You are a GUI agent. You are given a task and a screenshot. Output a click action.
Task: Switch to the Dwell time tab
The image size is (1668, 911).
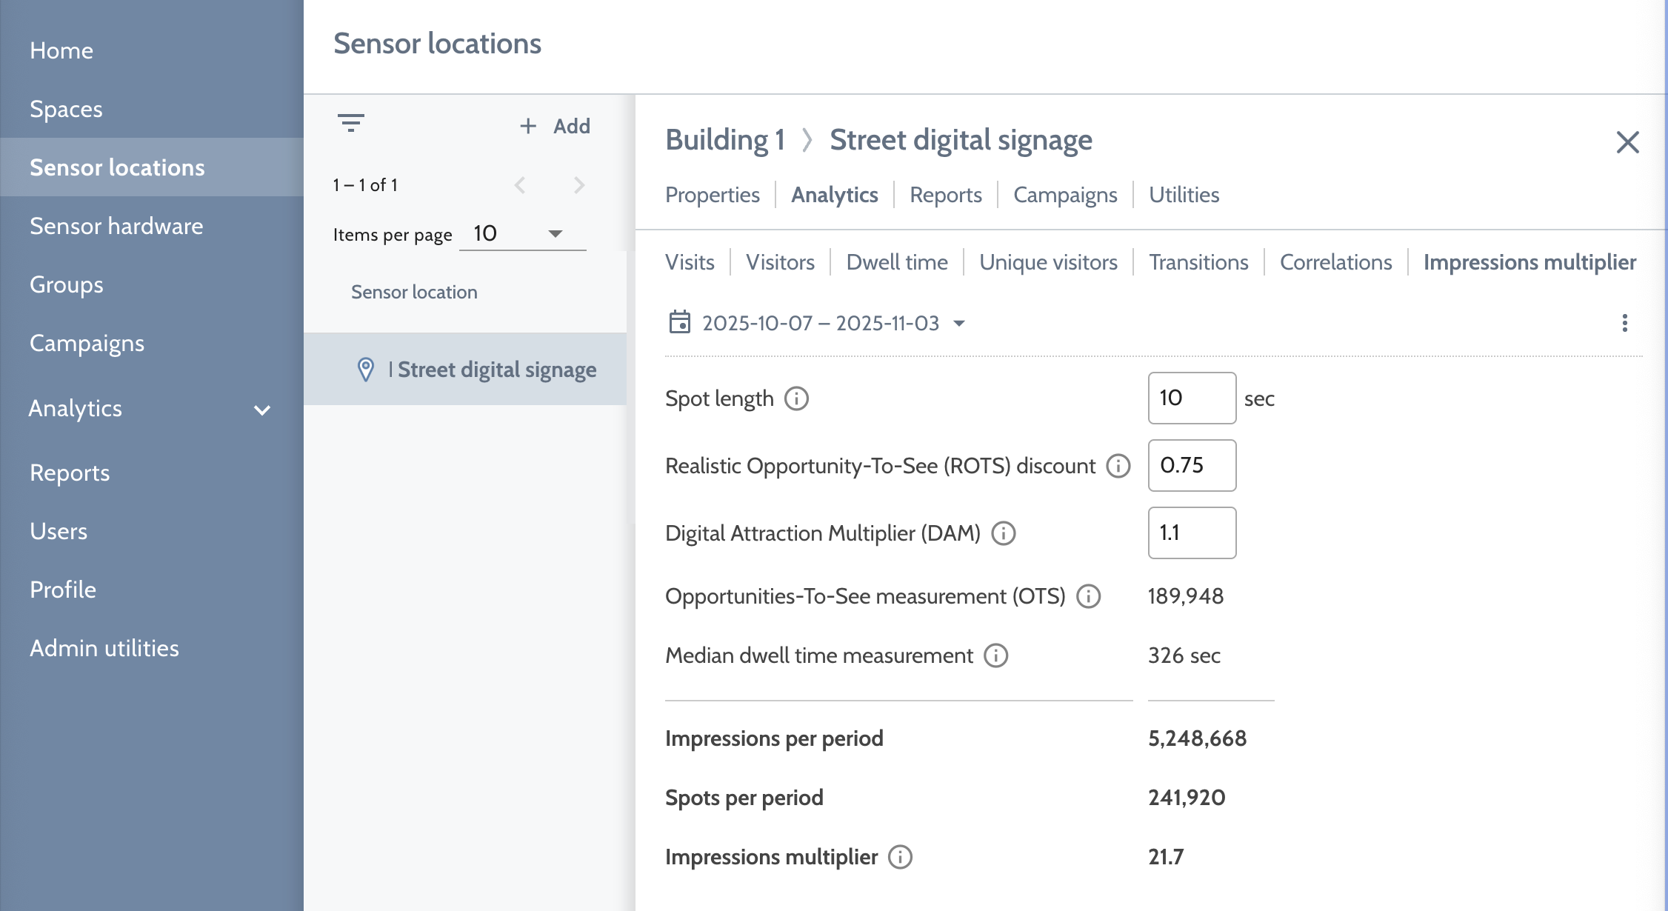[x=896, y=262]
